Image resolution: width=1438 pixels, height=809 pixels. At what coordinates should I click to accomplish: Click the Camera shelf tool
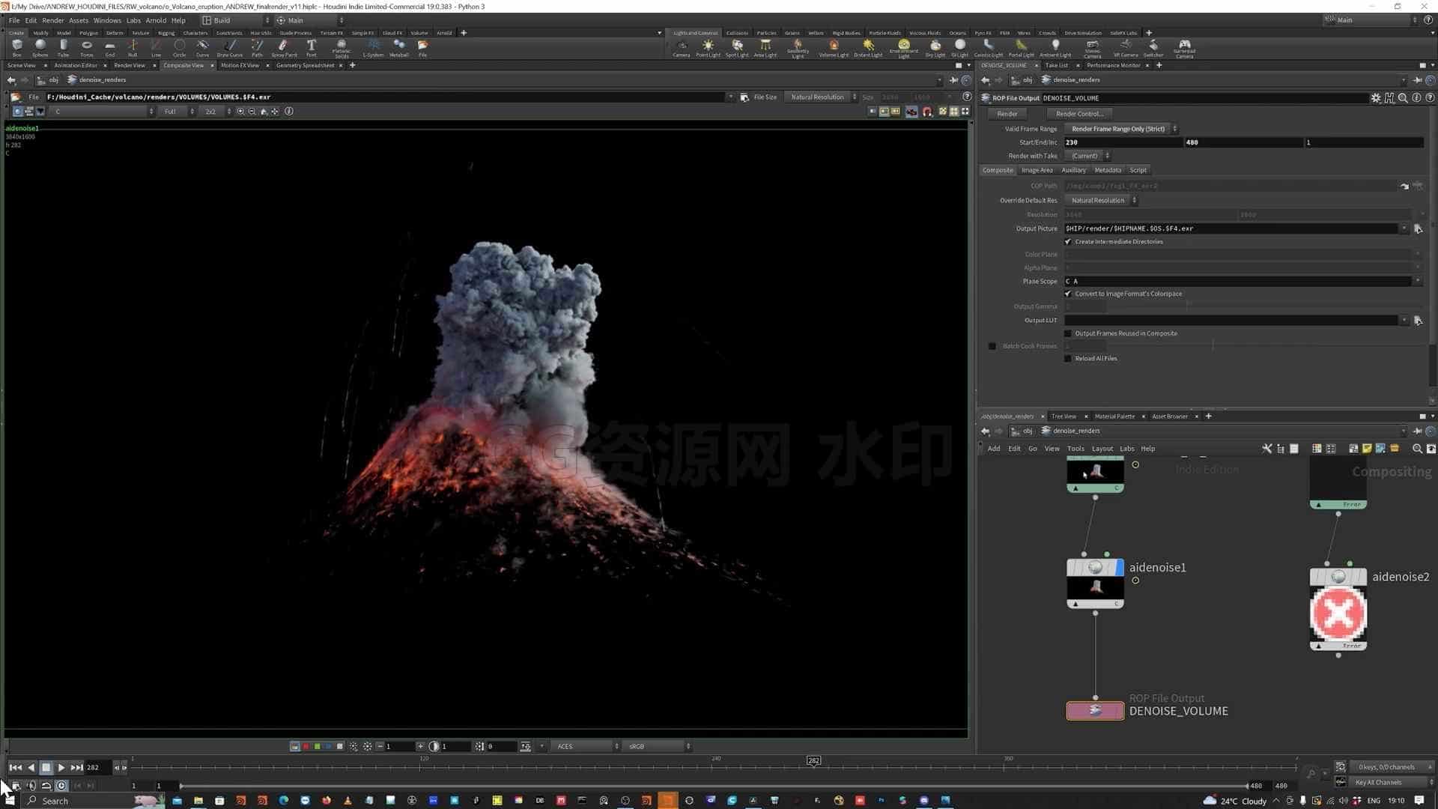point(682,48)
